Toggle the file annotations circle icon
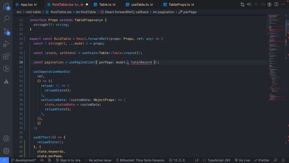The width and height of the screenshot is (289, 163). 270,5
